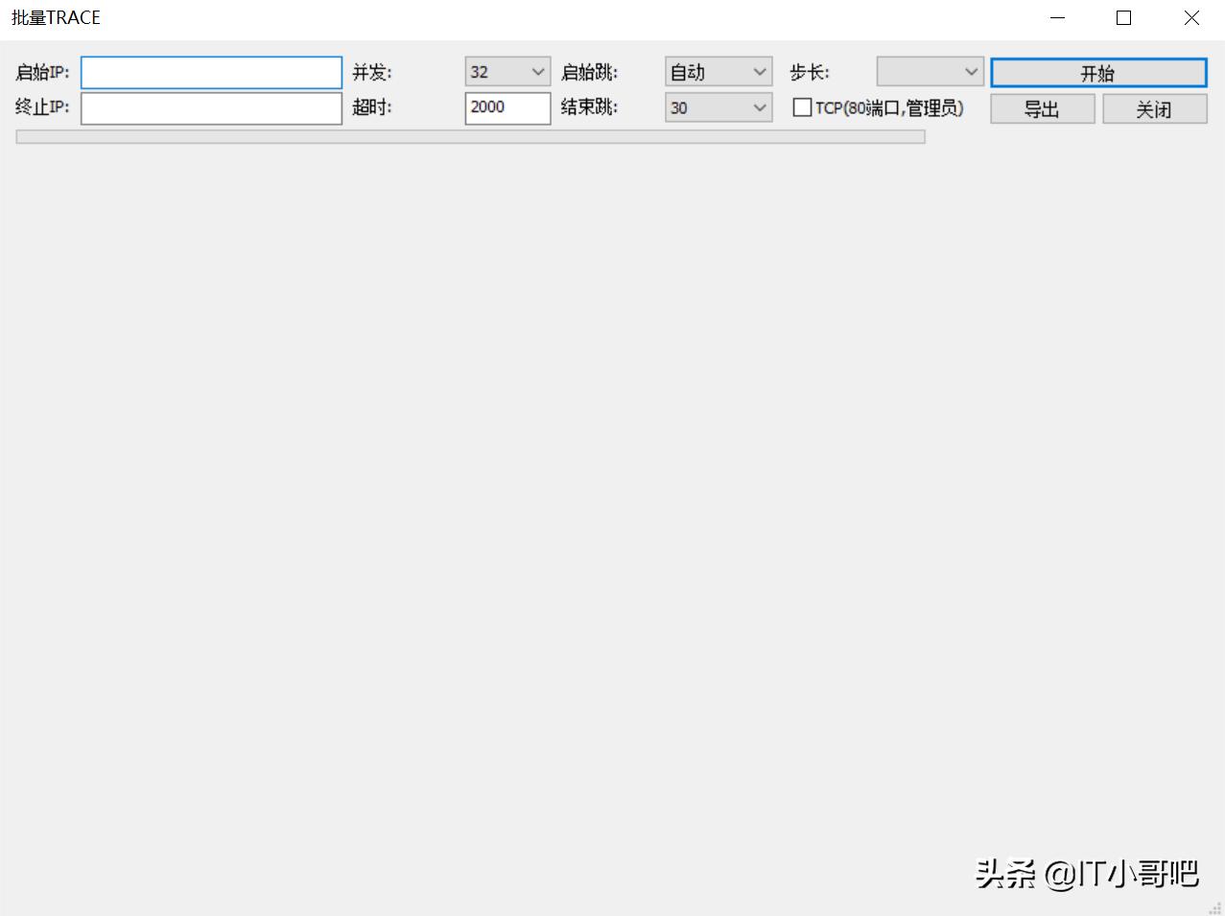Click the 批量TRACE title bar text

[55, 17]
